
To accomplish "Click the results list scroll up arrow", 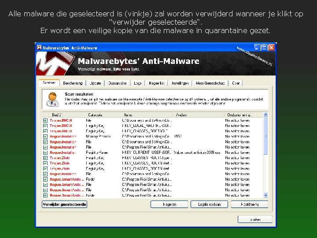I will pyautogui.click(x=265, y=115).
